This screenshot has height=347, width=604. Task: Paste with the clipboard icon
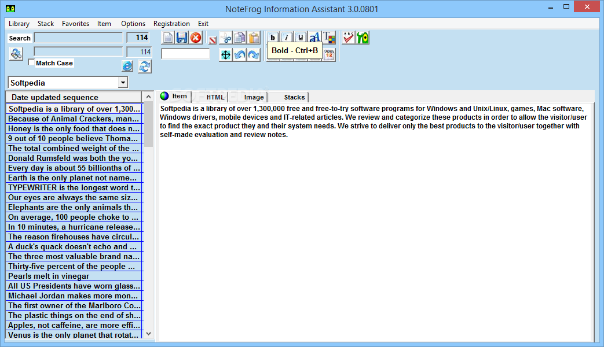tap(254, 38)
